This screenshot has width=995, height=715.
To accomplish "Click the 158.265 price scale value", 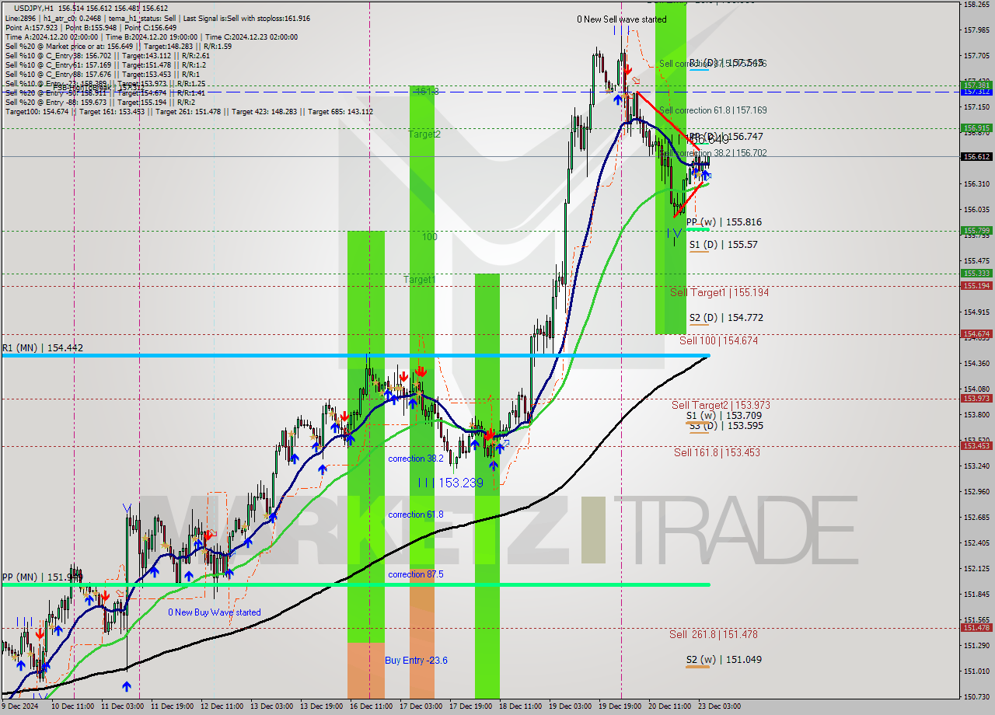I will click(976, 4).
